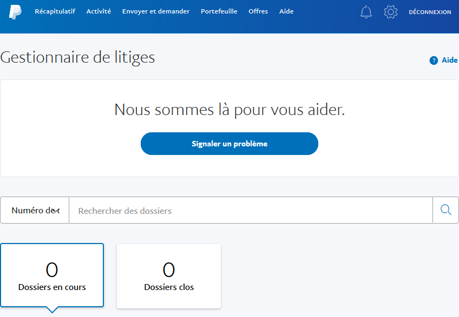Click the PayPal logo
This screenshot has height=317, width=459.
(x=16, y=11)
